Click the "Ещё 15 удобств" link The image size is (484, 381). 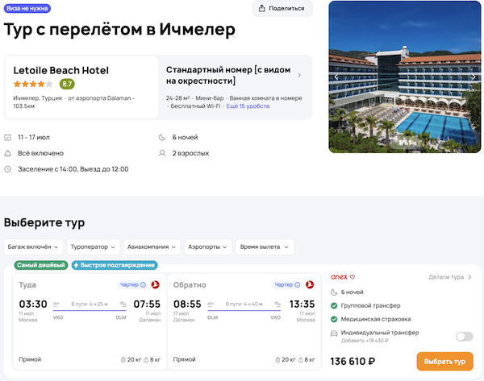point(250,106)
